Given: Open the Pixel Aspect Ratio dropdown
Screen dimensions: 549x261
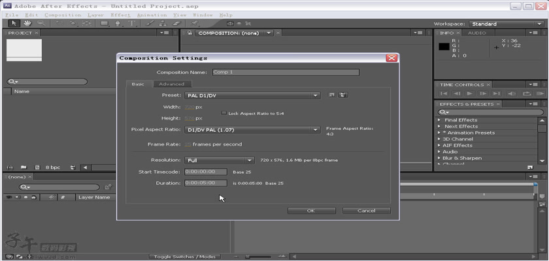Looking at the screenshot, I should (x=252, y=130).
